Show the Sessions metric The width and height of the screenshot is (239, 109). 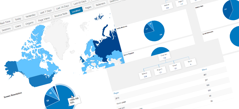coord(6,29)
